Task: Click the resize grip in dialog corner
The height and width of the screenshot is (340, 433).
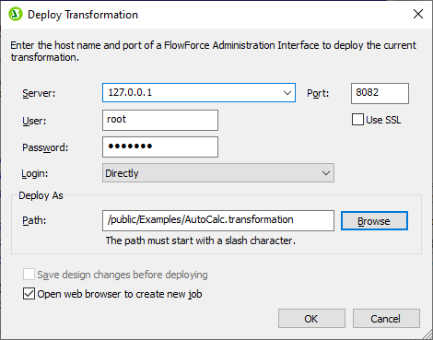Action: coord(427,334)
